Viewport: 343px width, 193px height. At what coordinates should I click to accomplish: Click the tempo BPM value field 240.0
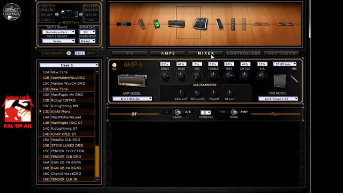(79, 53)
